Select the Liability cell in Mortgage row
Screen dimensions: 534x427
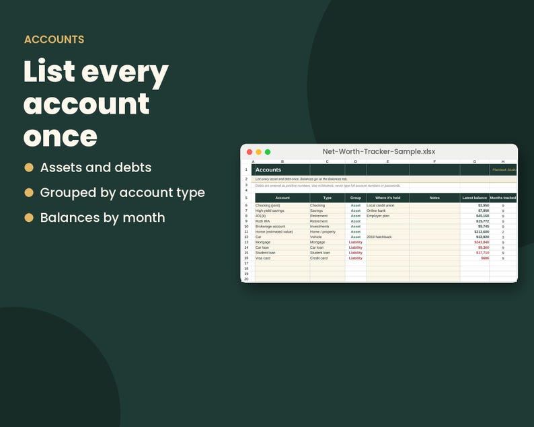356,243
